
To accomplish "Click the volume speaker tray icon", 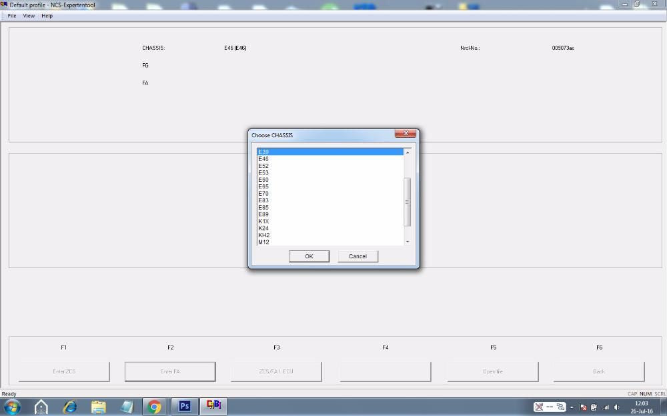I will (x=616, y=407).
